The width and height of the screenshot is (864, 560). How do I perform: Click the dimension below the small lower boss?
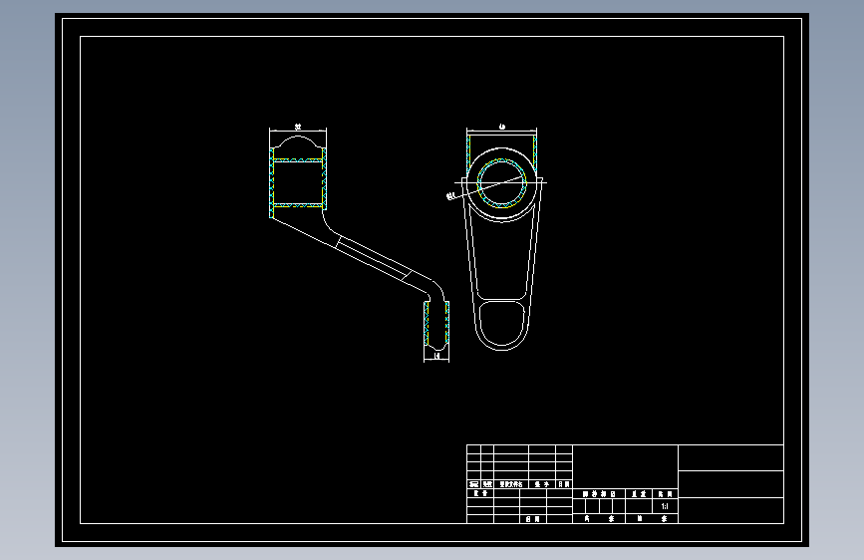click(x=437, y=356)
